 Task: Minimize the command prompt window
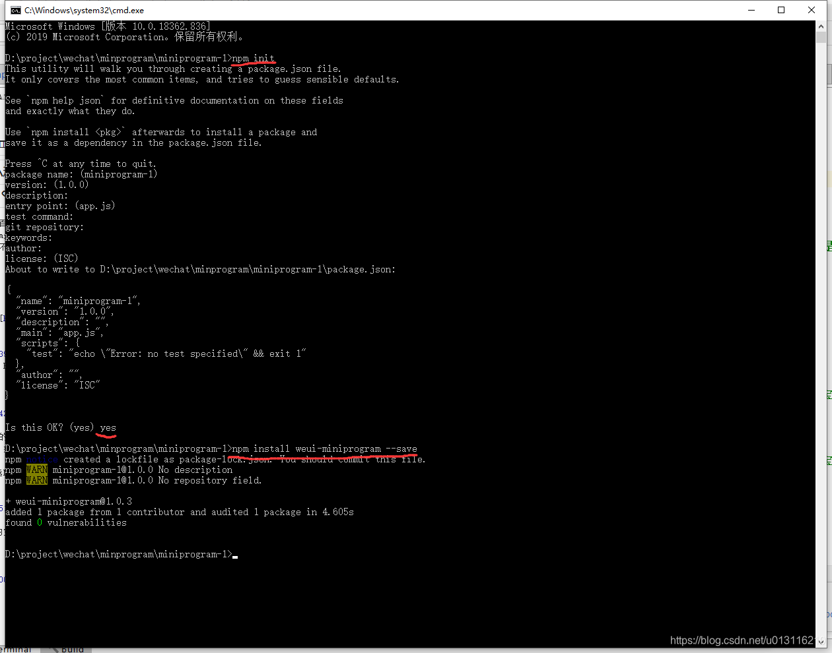[751, 10]
